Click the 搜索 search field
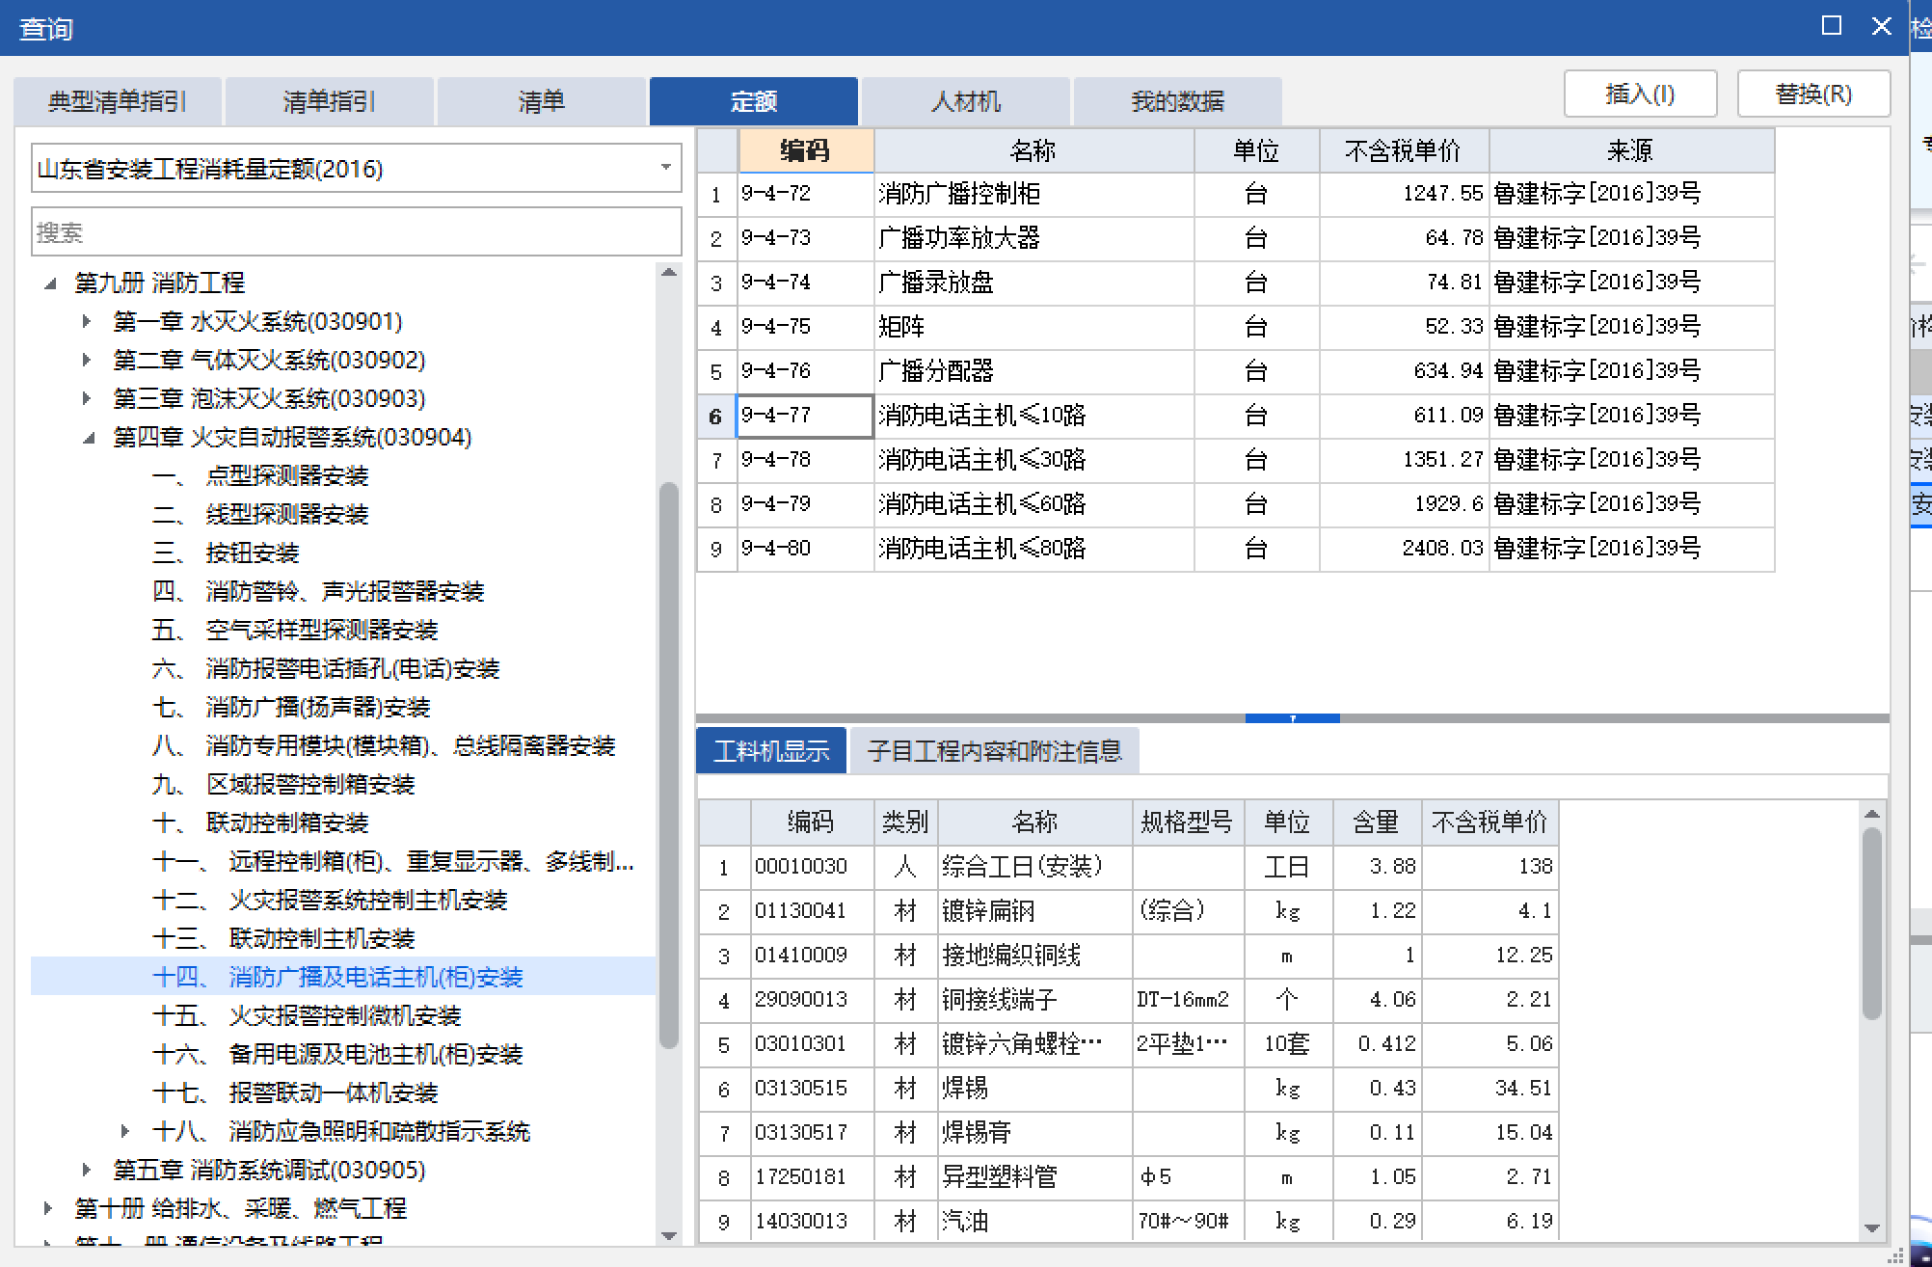The height and width of the screenshot is (1267, 1932). (356, 231)
